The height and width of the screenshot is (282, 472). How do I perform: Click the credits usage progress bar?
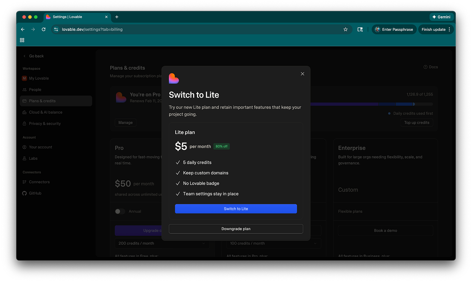pyautogui.click(x=372, y=104)
